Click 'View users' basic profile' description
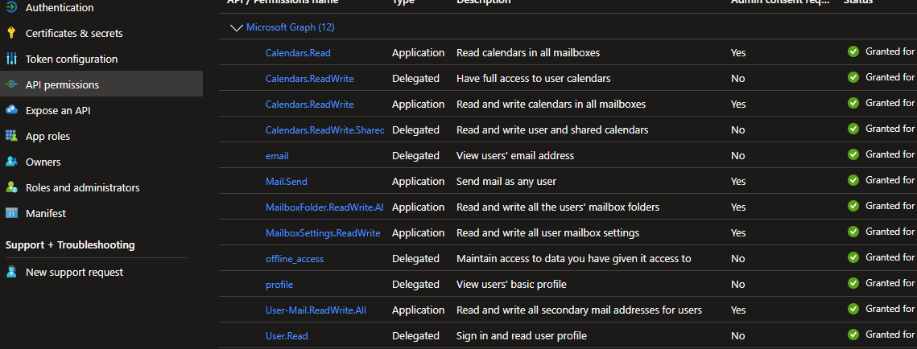 (511, 284)
